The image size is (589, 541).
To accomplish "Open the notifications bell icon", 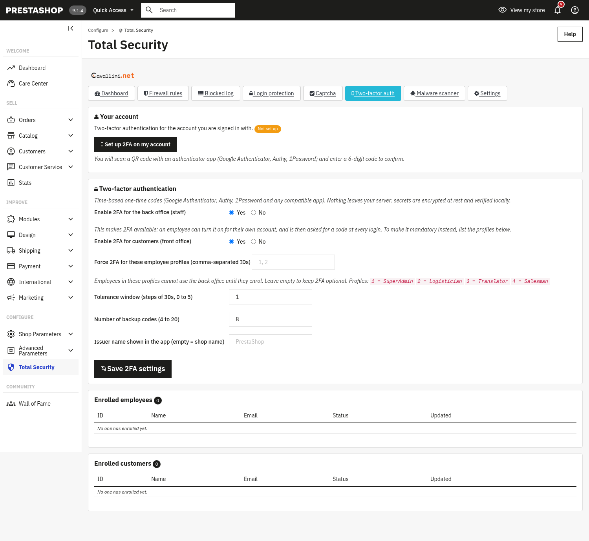I will (558, 10).
